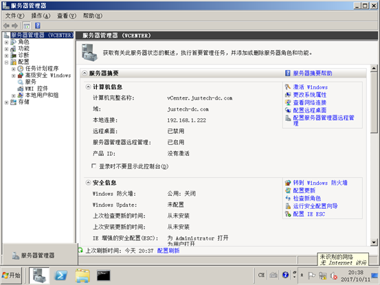Expand the 本地用户和组 tree node

coord(14,95)
